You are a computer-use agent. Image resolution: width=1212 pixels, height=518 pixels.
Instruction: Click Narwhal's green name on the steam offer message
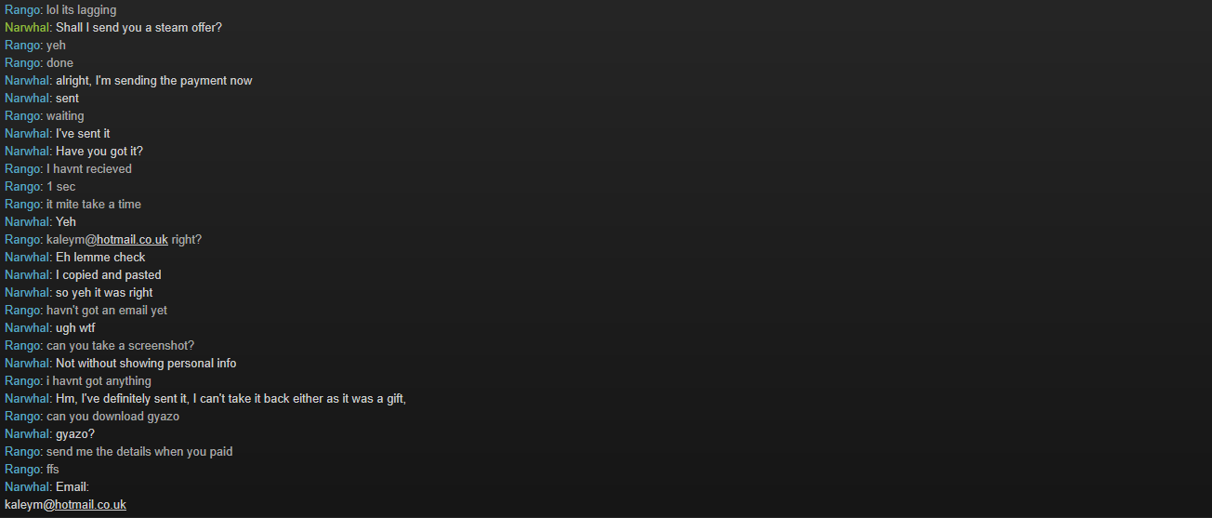(x=27, y=28)
